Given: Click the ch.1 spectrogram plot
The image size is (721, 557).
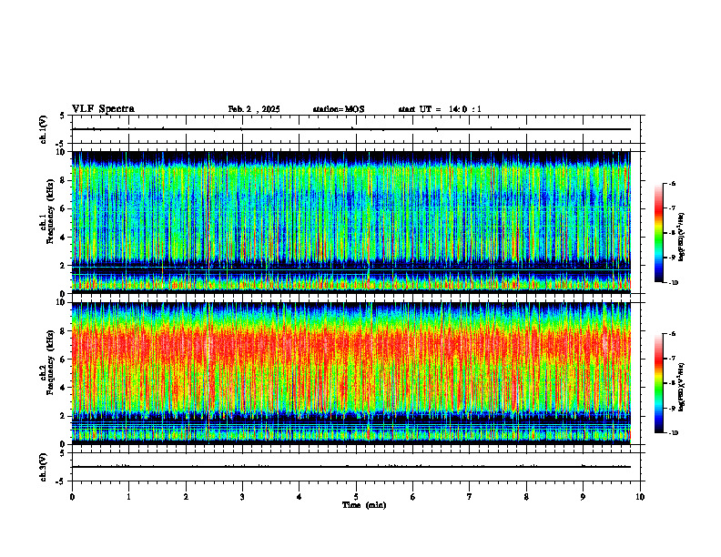Looking at the screenshot, I should point(350,222).
